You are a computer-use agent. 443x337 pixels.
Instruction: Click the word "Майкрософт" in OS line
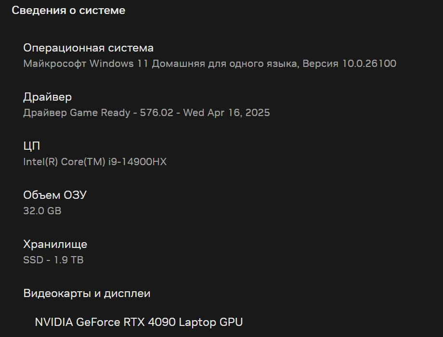tap(55, 64)
